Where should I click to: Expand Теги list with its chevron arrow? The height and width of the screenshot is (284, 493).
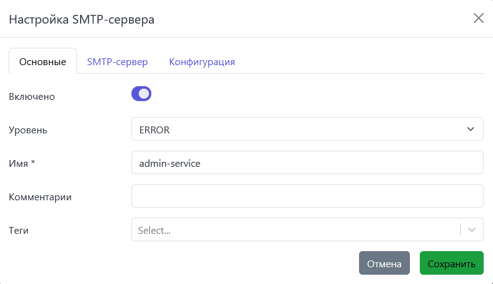point(473,230)
